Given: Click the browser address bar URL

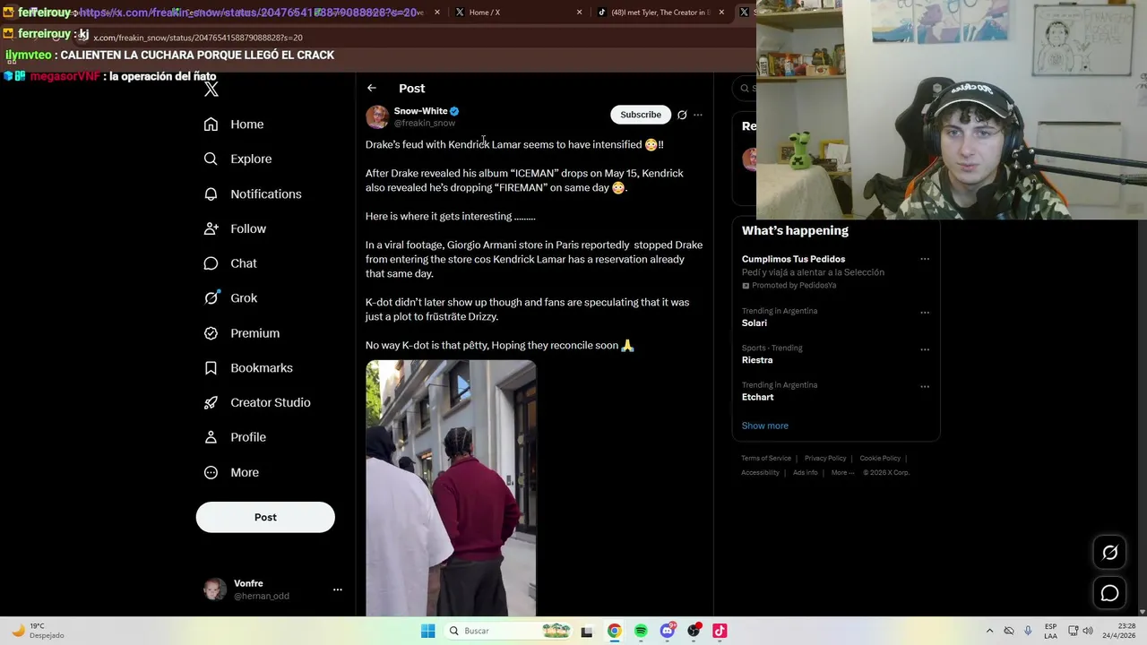Looking at the screenshot, I should pos(198,38).
